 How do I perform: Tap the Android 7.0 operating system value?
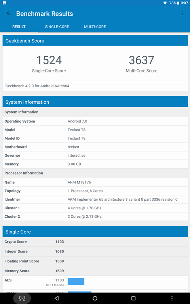(77, 122)
